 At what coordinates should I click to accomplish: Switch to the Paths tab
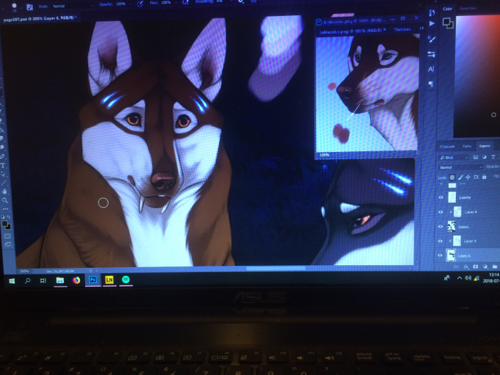tap(467, 147)
